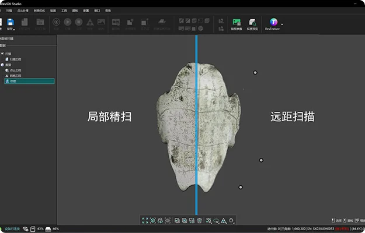Click the preview icon with magnifier
Viewport: 365px width, 233px height.
point(252,22)
